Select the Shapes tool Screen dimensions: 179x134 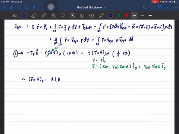(x=53, y=16)
